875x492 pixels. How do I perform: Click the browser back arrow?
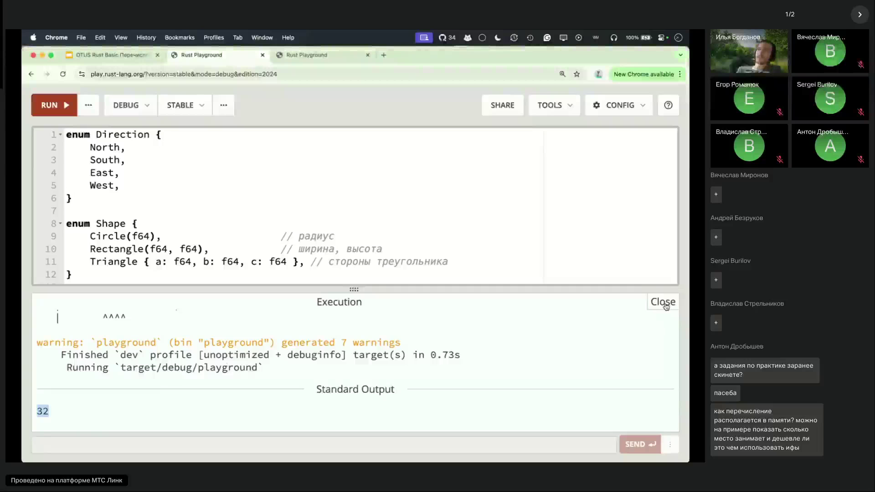pos(31,74)
